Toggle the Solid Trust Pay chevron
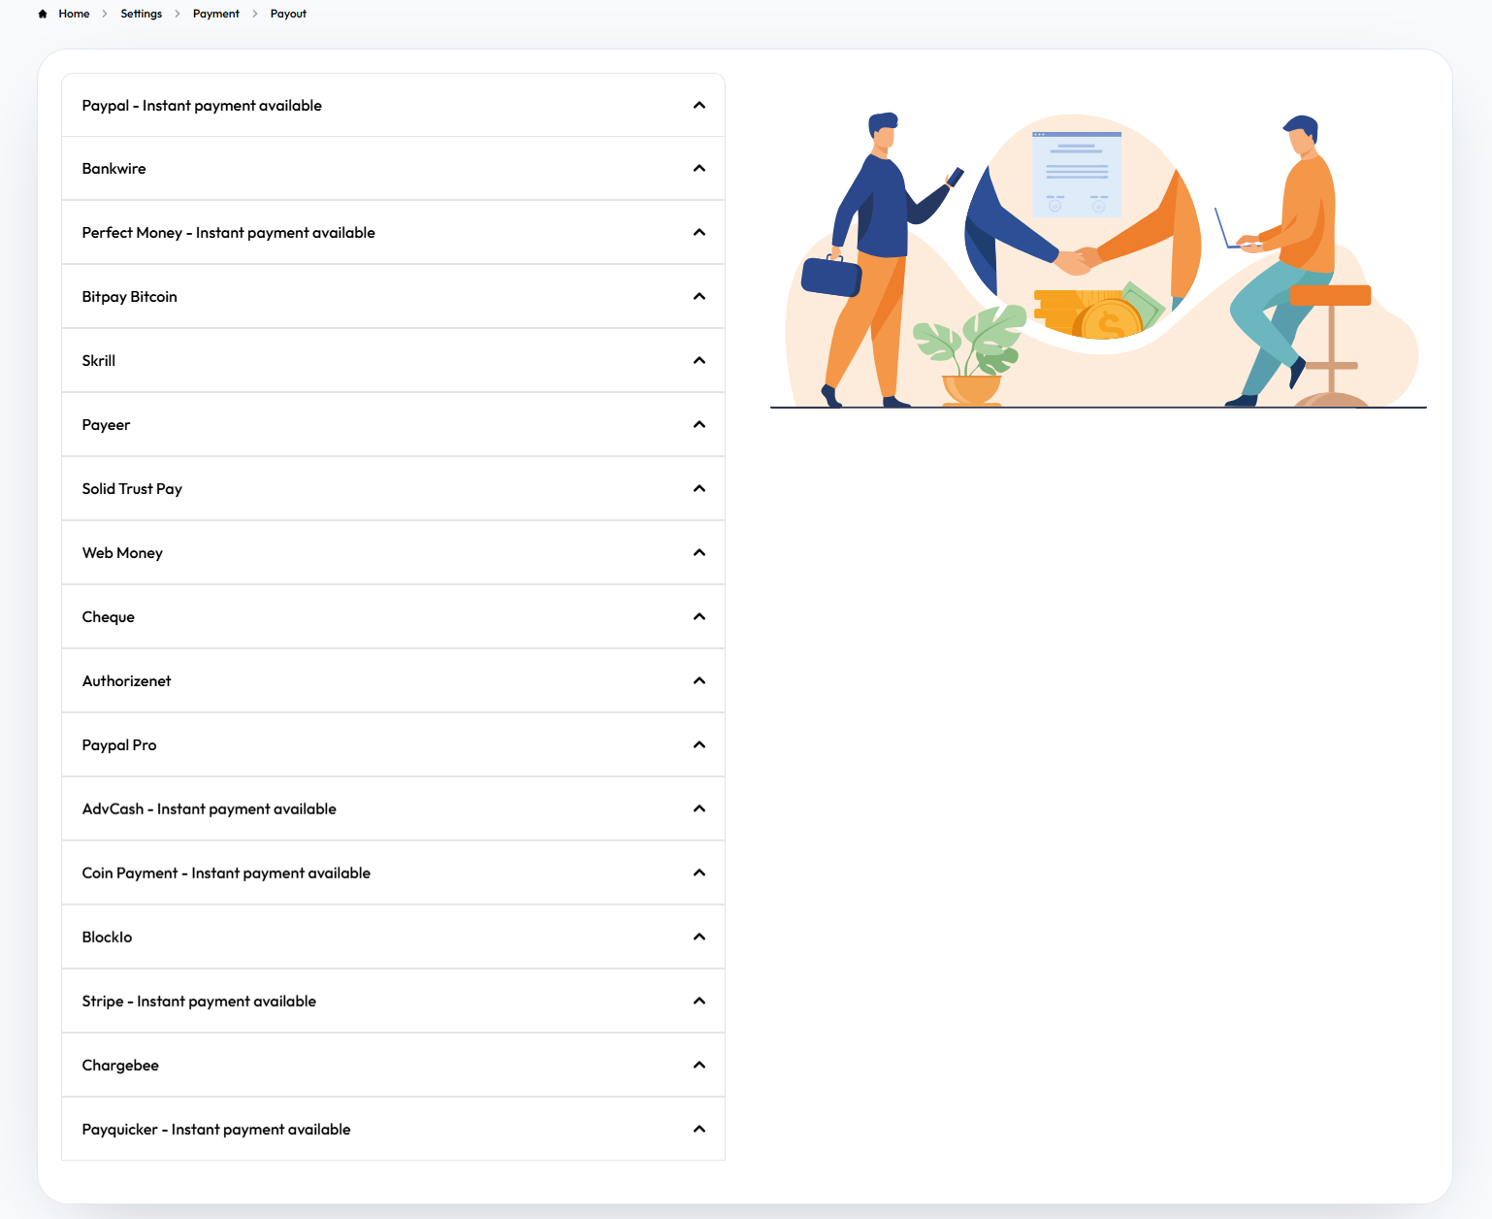This screenshot has width=1492, height=1219. click(699, 489)
